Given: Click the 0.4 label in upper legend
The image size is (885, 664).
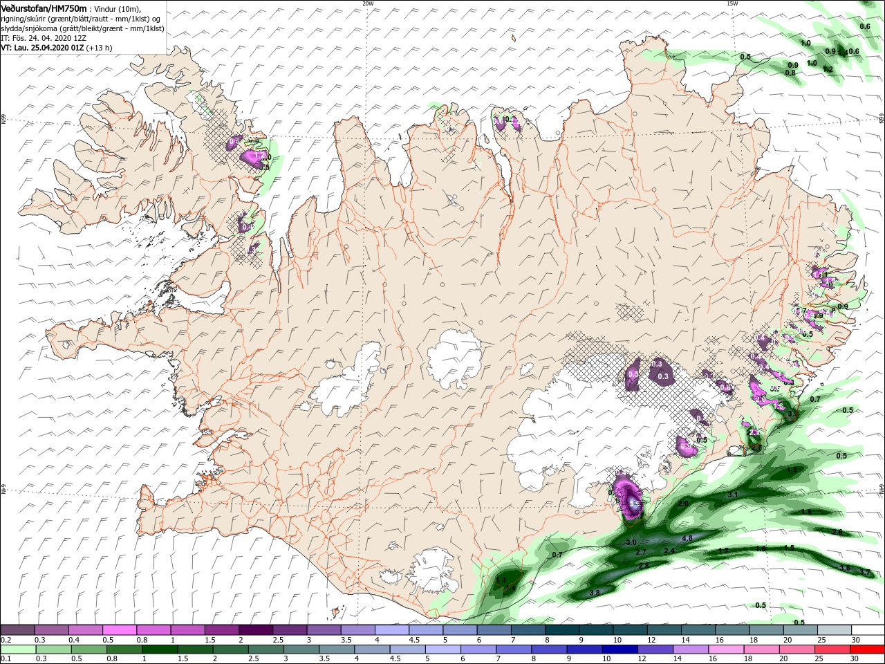Looking at the screenshot, I should tap(73, 640).
